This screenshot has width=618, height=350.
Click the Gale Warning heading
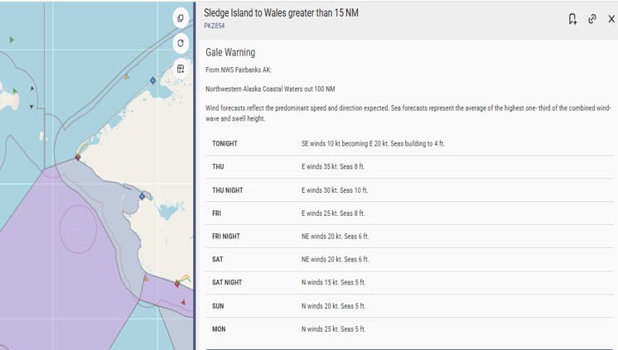click(230, 52)
